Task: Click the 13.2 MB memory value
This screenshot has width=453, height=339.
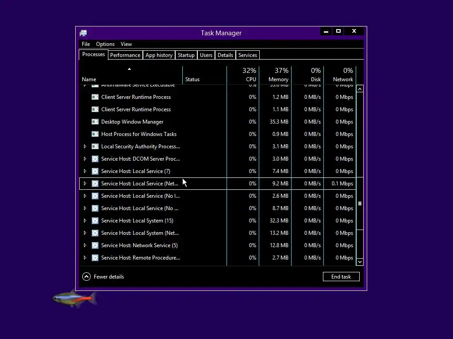Action: pos(279,233)
